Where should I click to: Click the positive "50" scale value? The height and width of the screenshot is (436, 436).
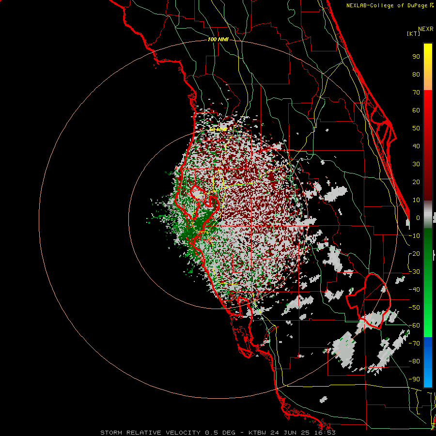(416, 128)
